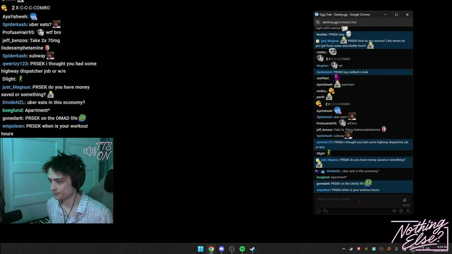Attach a file using the paperclip icon
Image resolution: width=452 pixels, height=254 pixels.
[405, 200]
